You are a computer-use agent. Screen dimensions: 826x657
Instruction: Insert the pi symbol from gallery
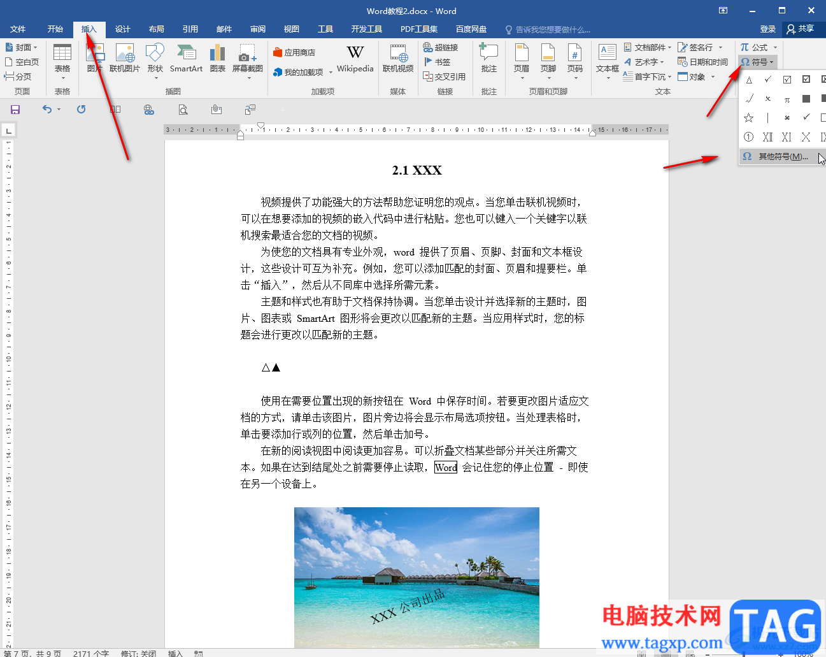point(787,99)
